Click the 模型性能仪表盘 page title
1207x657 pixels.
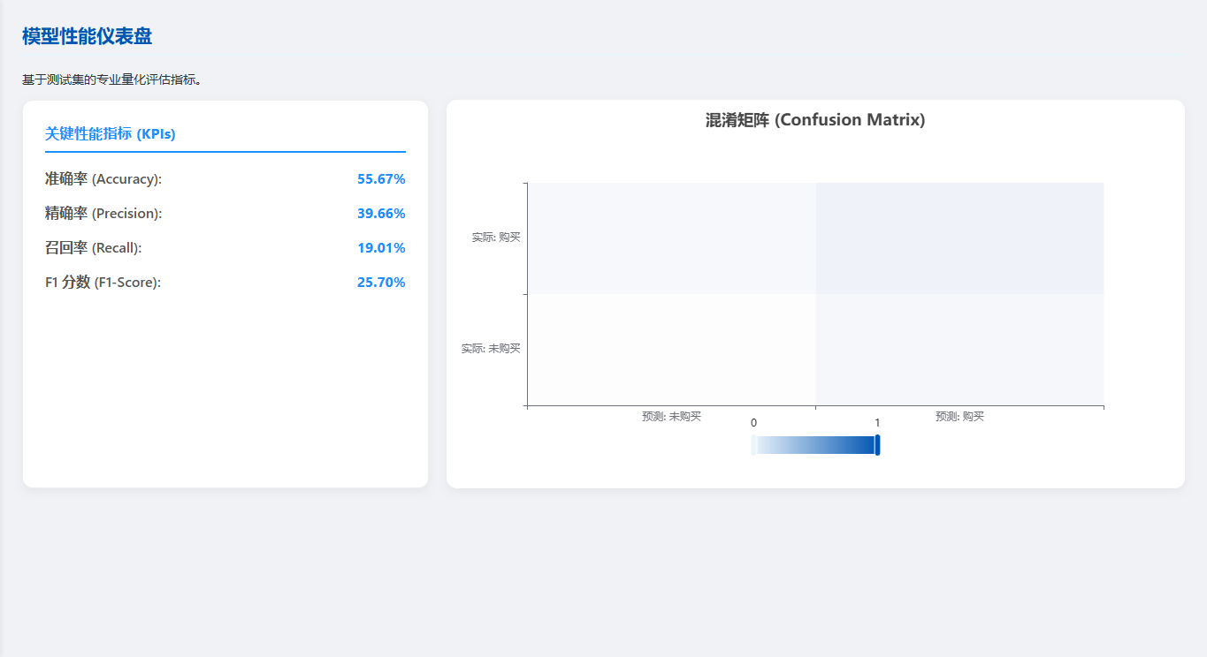point(87,36)
